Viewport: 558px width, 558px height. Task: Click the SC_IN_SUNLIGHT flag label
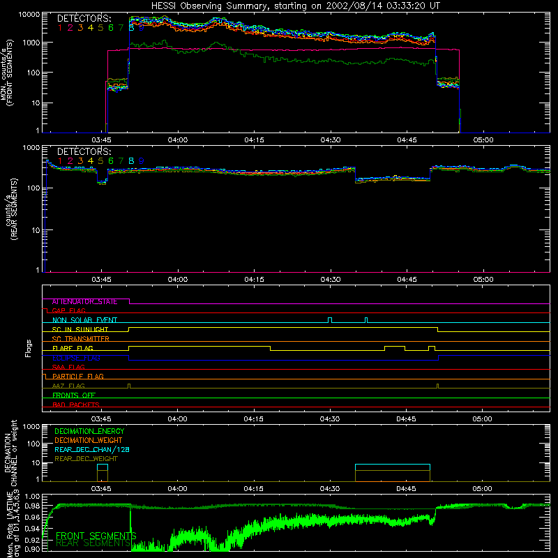80,329
